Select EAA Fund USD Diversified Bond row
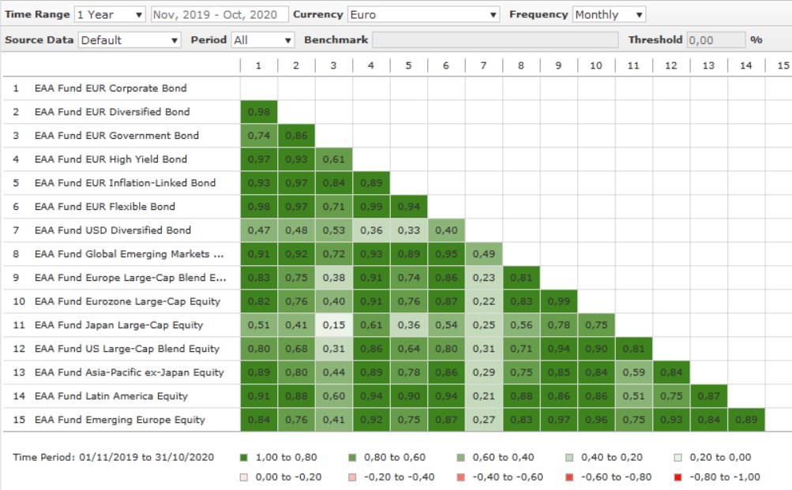Viewport: 792px width, 490px height. click(x=112, y=230)
